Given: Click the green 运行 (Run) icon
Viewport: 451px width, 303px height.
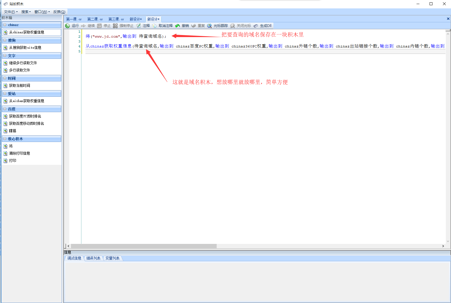Looking at the screenshot, I should (x=67, y=26).
